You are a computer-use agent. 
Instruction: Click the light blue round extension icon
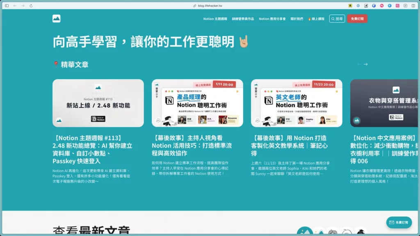(x=390, y=6)
